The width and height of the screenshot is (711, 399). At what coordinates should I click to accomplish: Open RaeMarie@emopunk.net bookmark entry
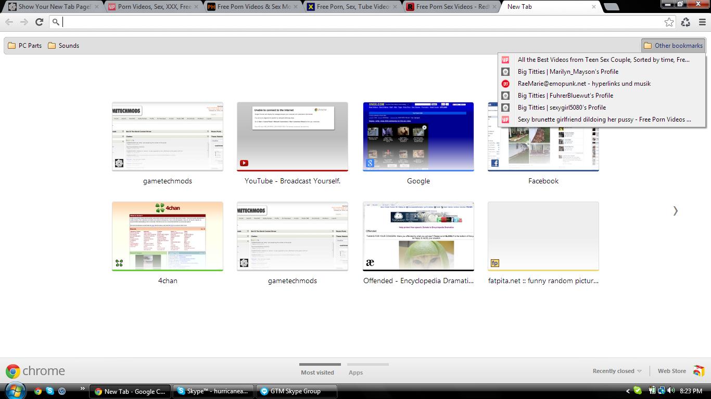(x=602, y=84)
